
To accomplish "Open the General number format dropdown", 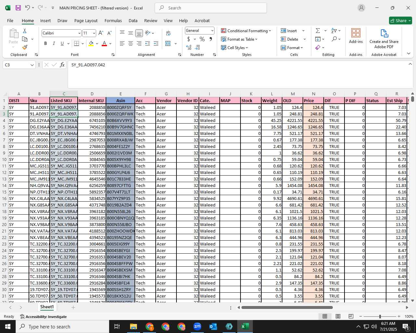I will [x=212, y=31].
